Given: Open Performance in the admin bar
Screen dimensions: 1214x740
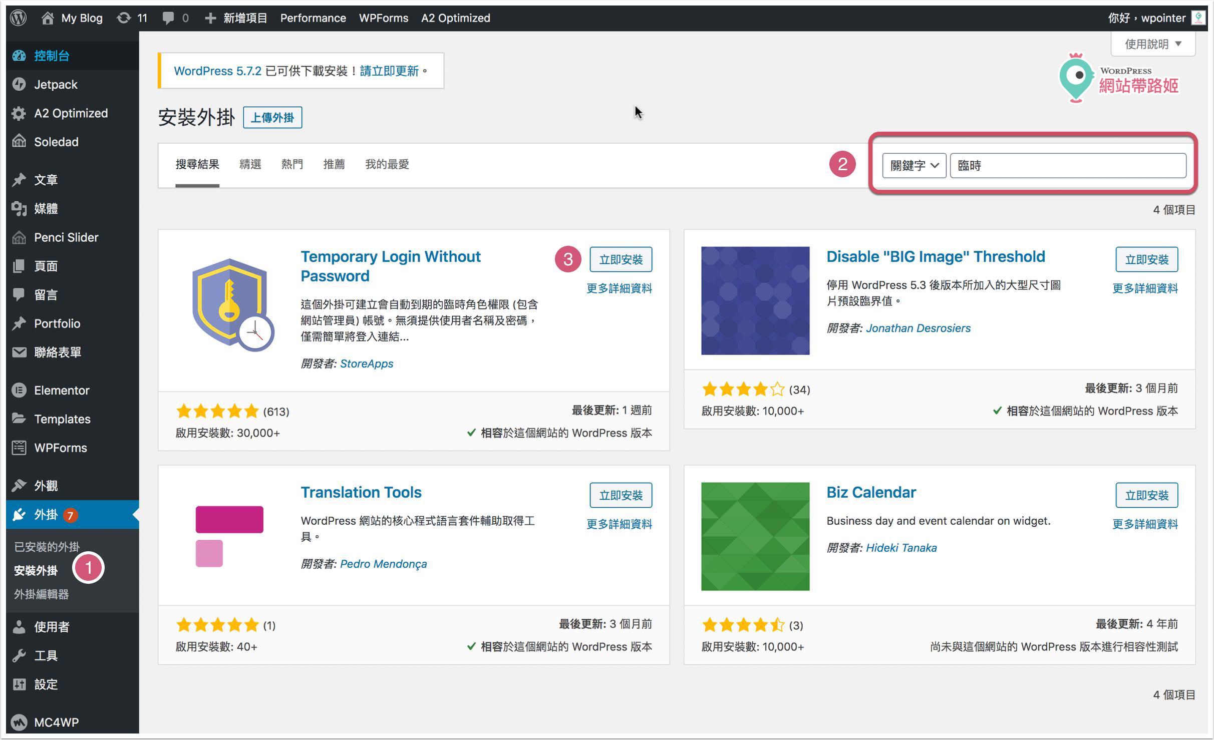Looking at the screenshot, I should point(313,18).
